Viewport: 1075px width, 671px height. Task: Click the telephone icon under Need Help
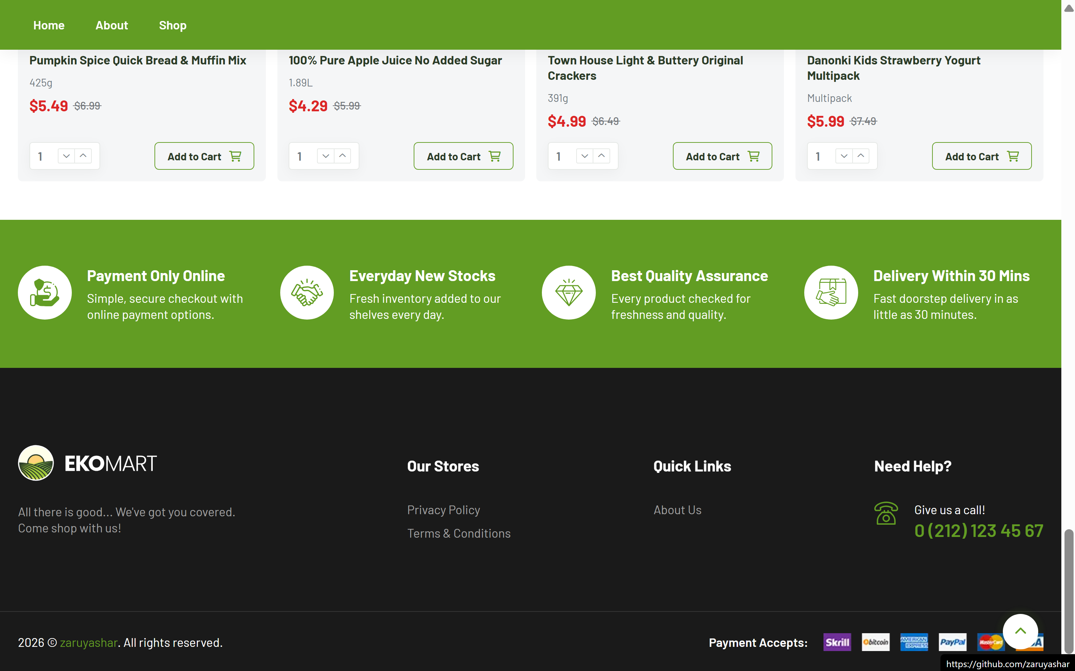click(x=886, y=513)
